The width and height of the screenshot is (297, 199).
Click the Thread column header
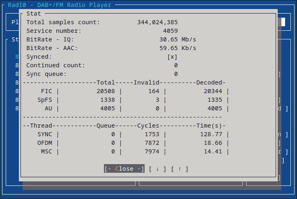pyautogui.click(x=41, y=126)
